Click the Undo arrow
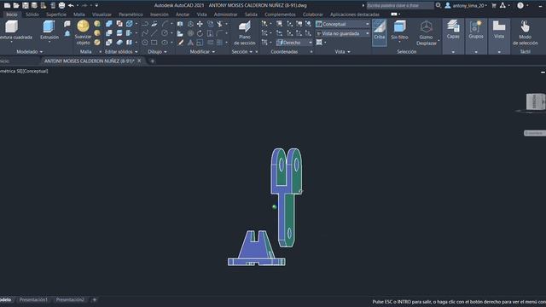The width and height of the screenshot is (546, 307). (x=71, y=6)
